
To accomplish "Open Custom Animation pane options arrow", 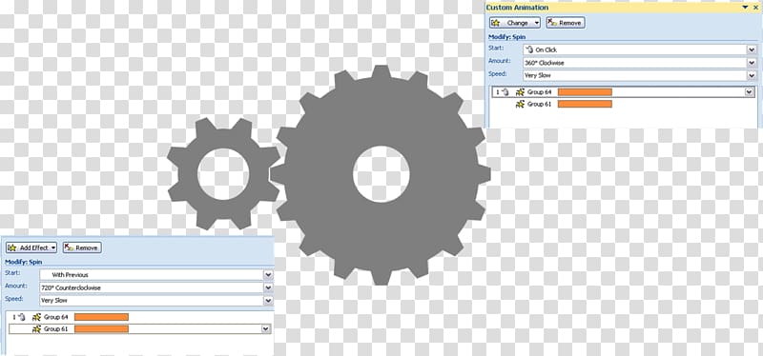I will (745, 8).
